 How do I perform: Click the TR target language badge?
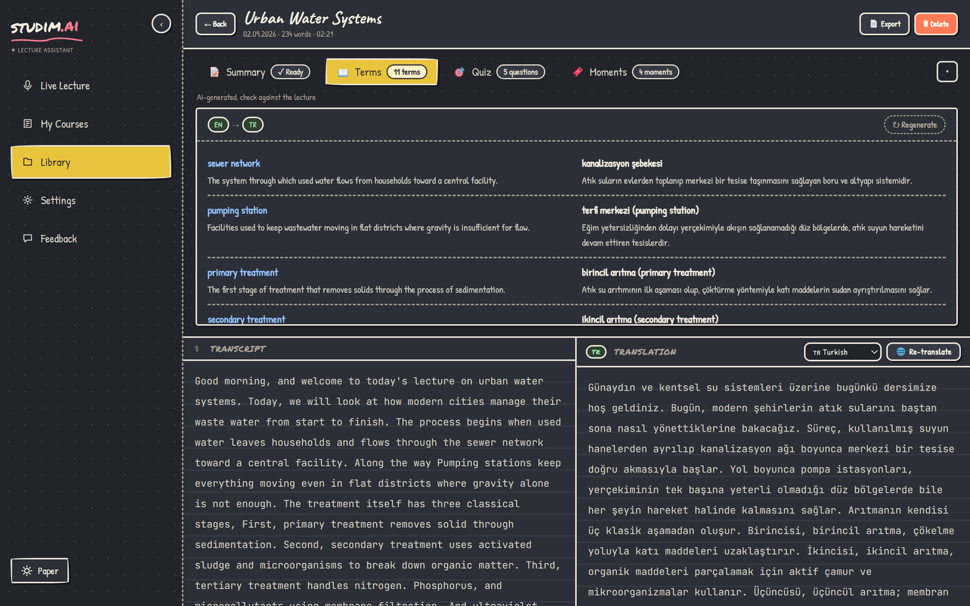coord(253,125)
